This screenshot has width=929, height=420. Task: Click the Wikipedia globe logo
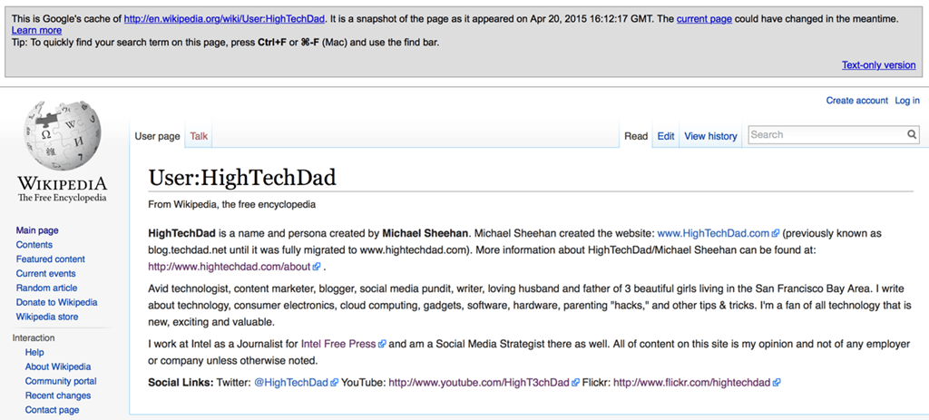[63, 136]
